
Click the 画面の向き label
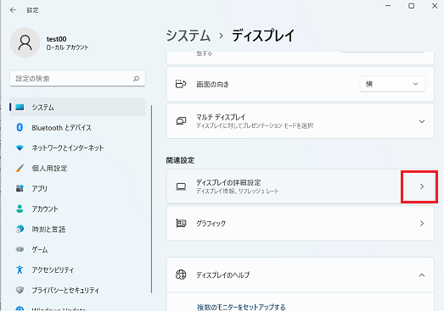[x=212, y=84]
